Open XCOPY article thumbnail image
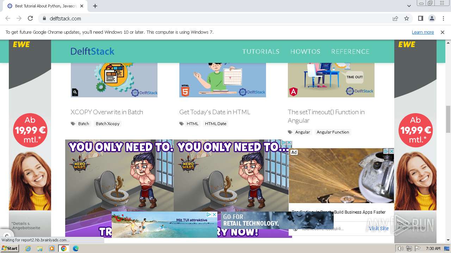 coord(114,80)
